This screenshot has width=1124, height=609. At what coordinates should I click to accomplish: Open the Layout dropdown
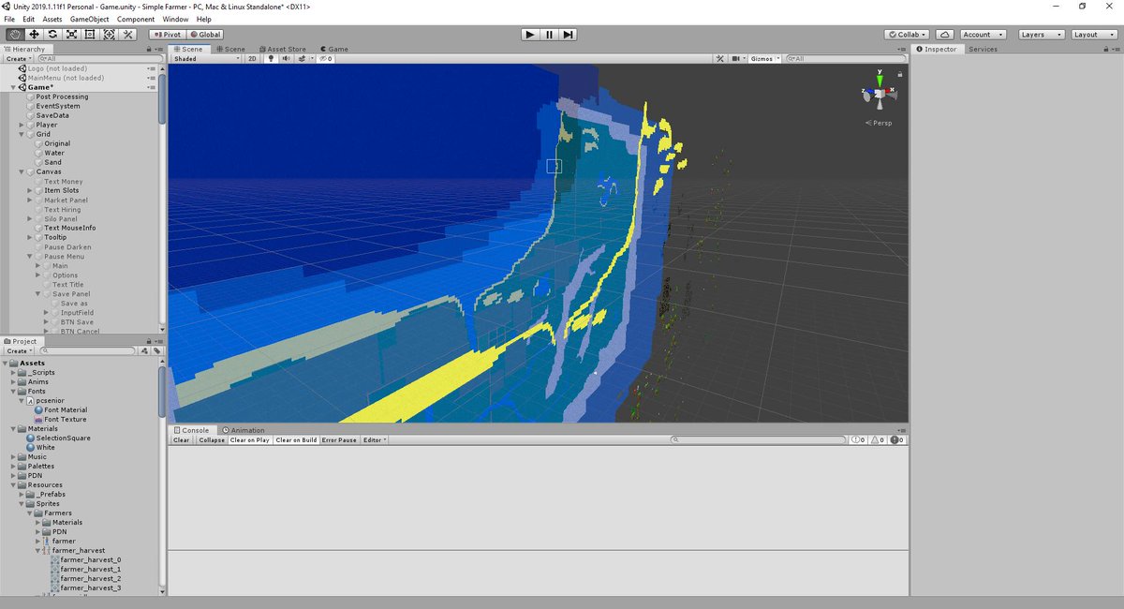click(x=1093, y=35)
